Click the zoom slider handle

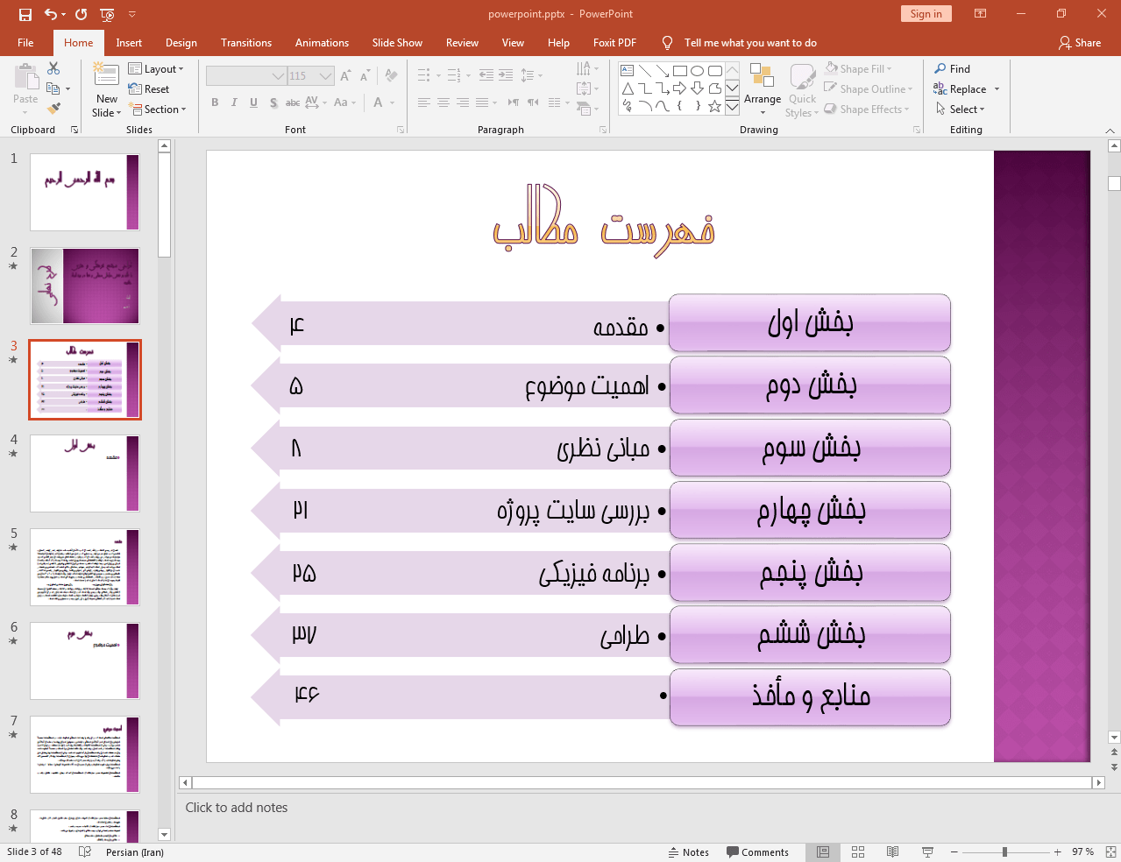1004,851
